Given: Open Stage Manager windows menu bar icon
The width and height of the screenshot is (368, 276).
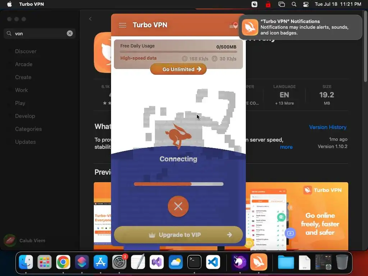Looking at the screenshot, I should 281,4.
